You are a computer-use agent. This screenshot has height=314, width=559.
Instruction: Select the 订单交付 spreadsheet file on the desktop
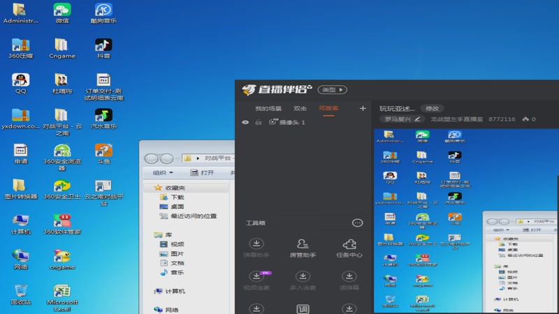click(103, 87)
